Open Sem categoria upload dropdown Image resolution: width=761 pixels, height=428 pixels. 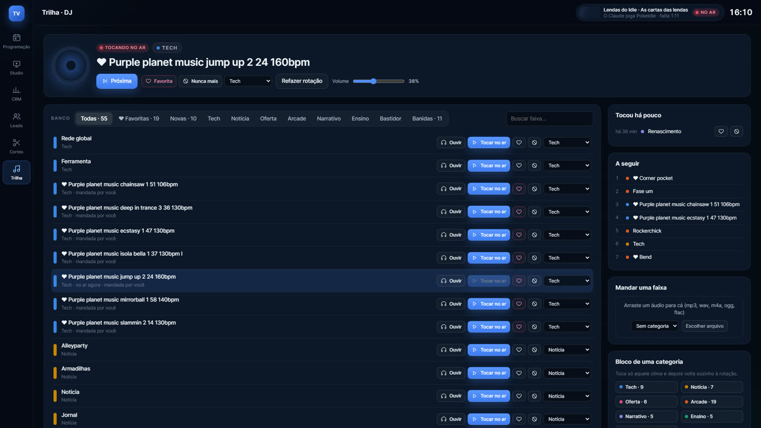point(655,326)
